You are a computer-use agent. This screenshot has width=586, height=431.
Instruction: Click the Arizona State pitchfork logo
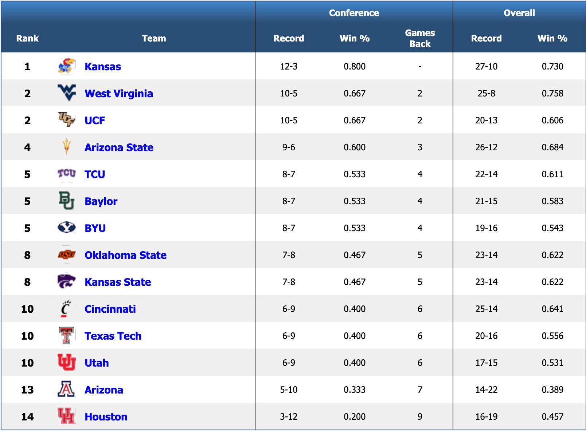(x=66, y=147)
